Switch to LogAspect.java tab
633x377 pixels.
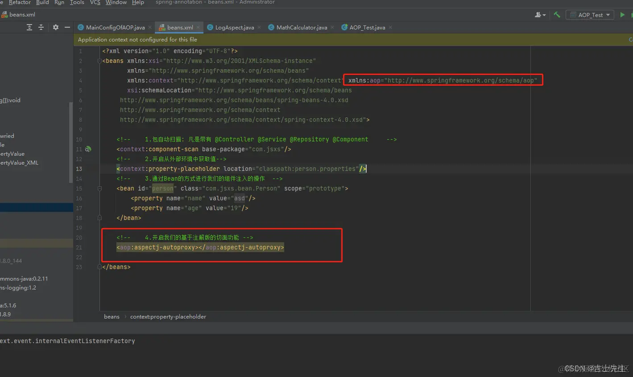[x=234, y=28]
